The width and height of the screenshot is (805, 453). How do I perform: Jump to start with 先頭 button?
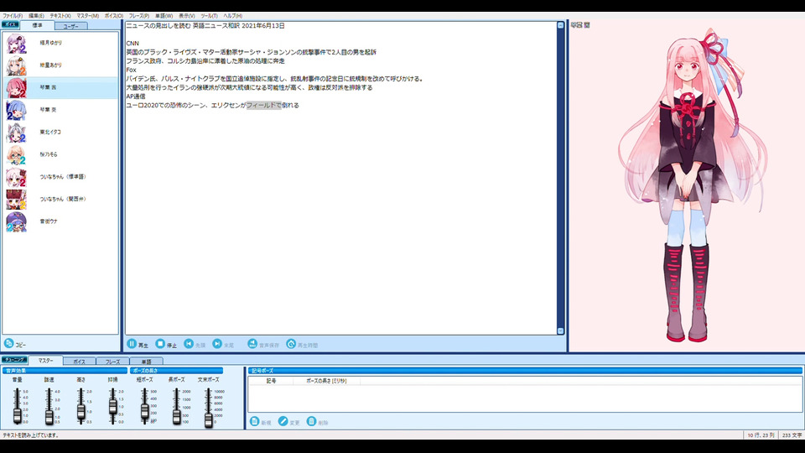(195, 344)
